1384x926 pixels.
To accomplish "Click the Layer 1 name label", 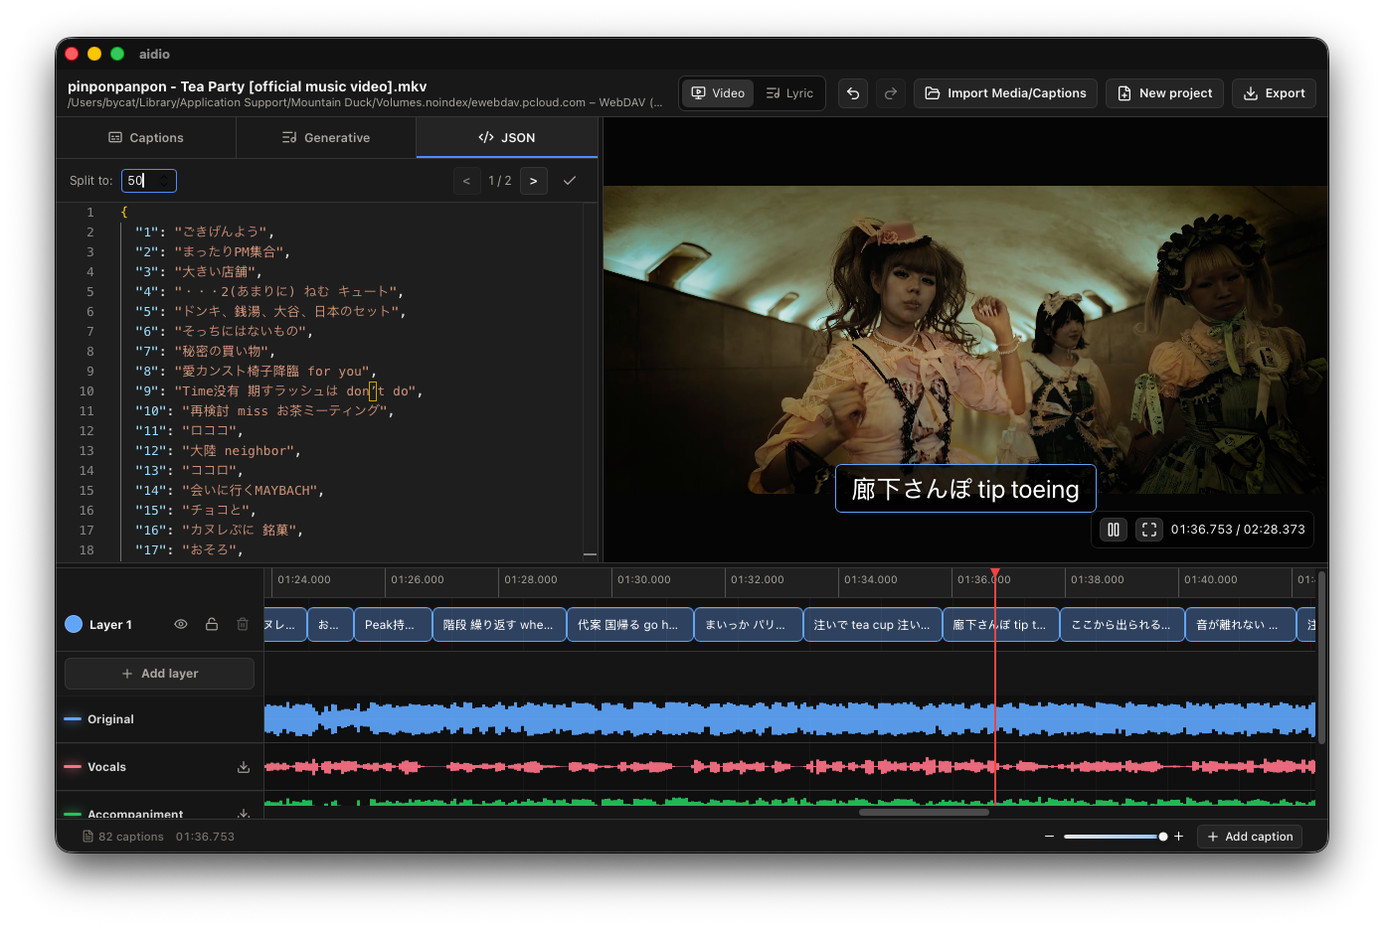I will [x=110, y=625].
